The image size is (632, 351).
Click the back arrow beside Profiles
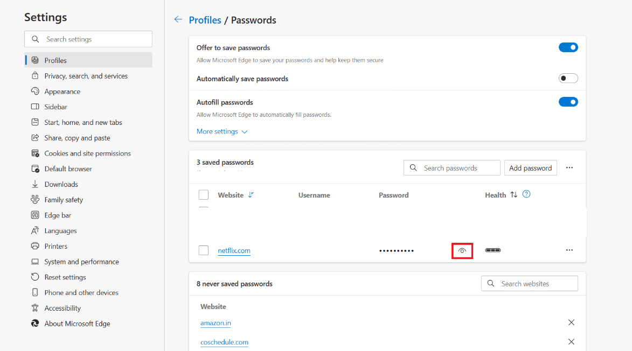click(x=178, y=19)
